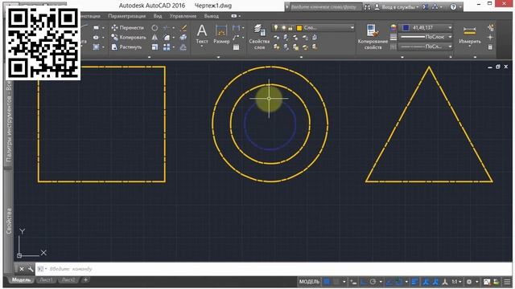Click the Erase tool icon

coord(183,28)
